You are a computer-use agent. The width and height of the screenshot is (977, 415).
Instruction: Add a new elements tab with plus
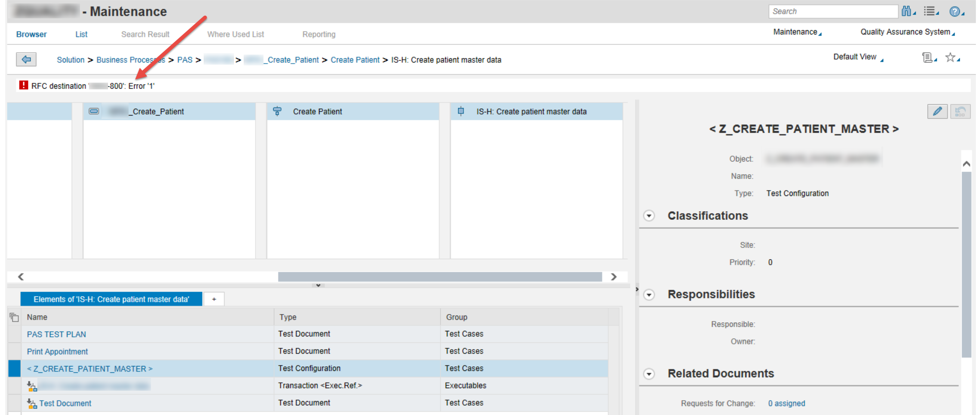click(214, 299)
